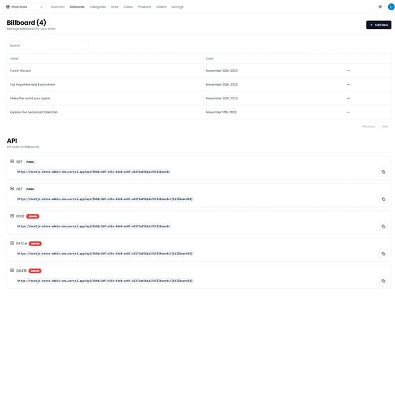395x395 pixels.
Task: Open the user avatar menu
Action: pos(391,7)
